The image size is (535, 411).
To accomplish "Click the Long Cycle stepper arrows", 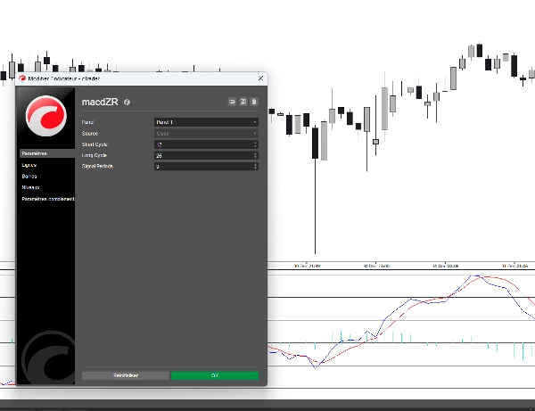I will (255, 155).
